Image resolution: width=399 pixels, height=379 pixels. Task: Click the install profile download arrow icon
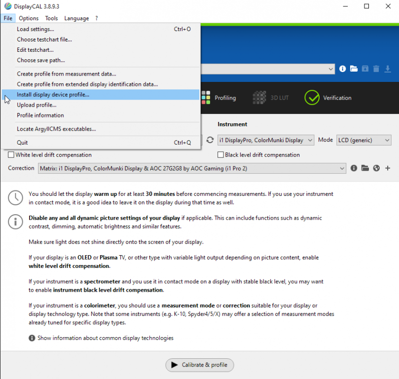(x=388, y=69)
